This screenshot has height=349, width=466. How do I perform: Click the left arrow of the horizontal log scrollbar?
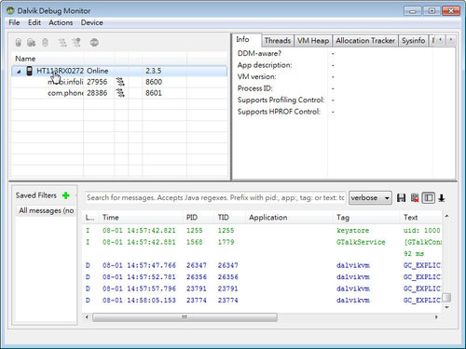(87, 317)
